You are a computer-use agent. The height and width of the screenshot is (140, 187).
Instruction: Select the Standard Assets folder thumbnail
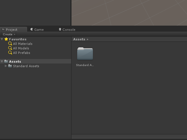coord(85,54)
